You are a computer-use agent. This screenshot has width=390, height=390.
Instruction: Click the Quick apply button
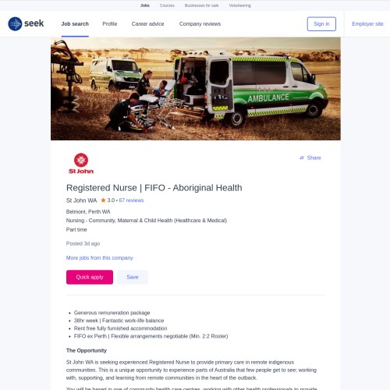(90, 277)
